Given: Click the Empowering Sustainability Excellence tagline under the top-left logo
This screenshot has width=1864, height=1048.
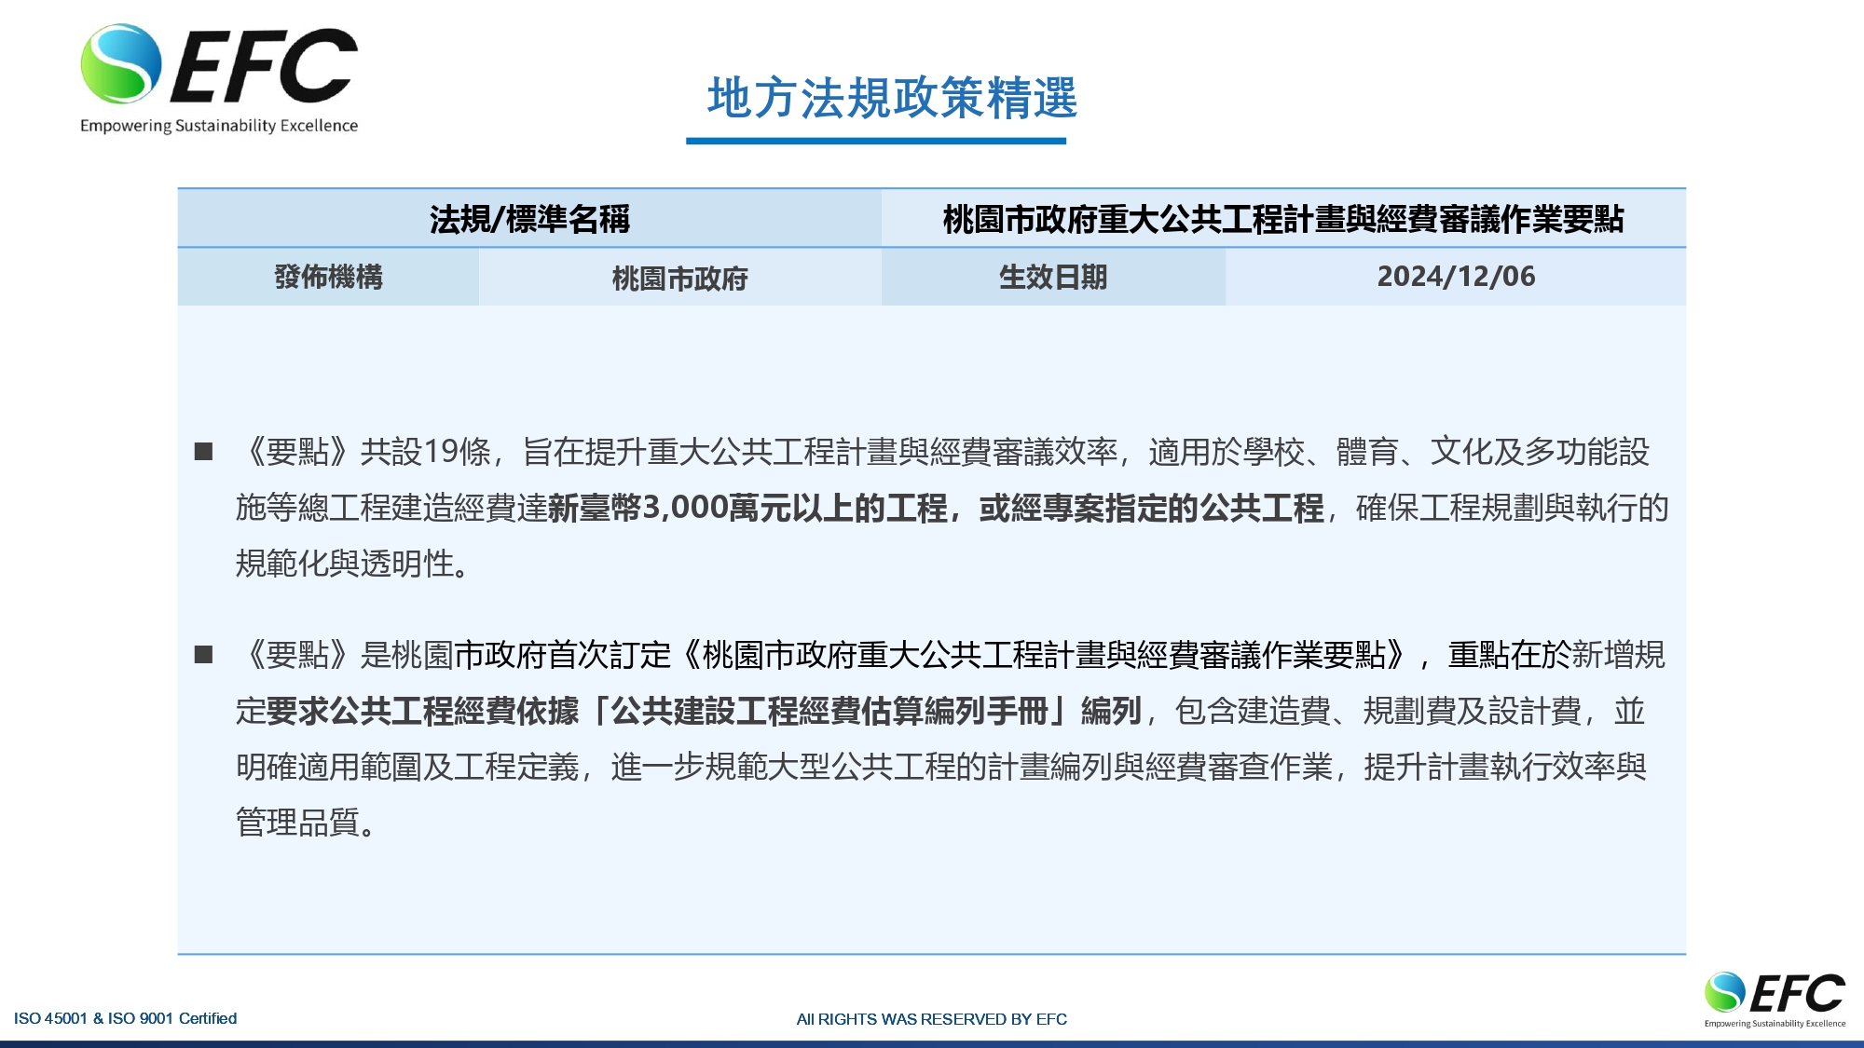Looking at the screenshot, I should tap(219, 126).
